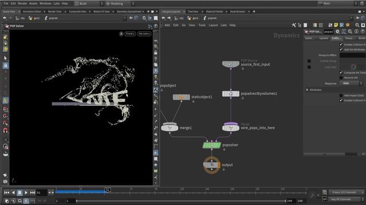The image size is (366, 205).
Task: Select the popsolver node icon
Action: (212, 145)
